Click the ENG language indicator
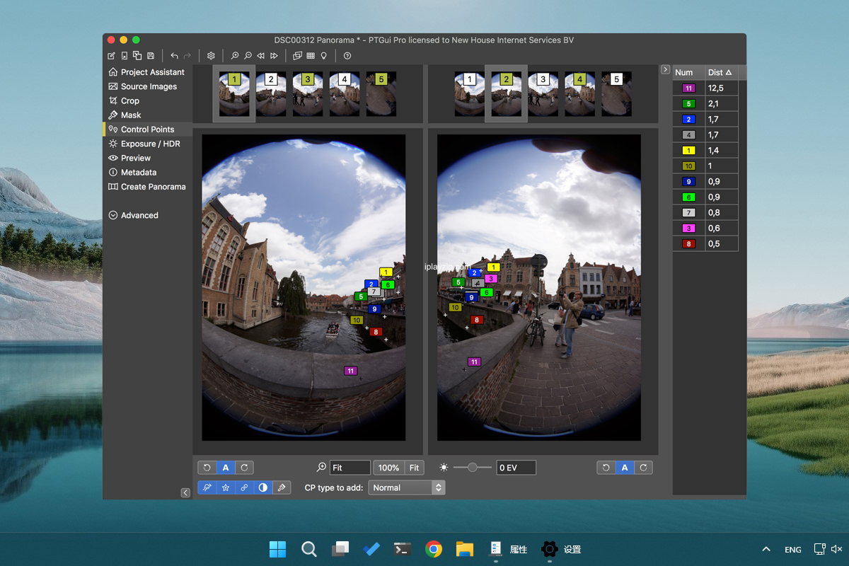 [x=793, y=550]
